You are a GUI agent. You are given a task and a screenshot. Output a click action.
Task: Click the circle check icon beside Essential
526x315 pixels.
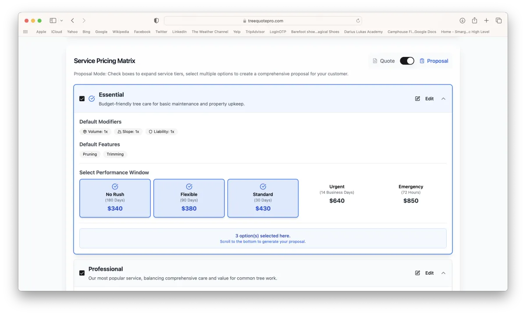(x=92, y=99)
